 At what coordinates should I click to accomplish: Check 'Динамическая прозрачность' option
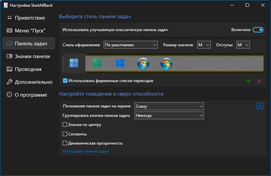[x=65, y=143]
